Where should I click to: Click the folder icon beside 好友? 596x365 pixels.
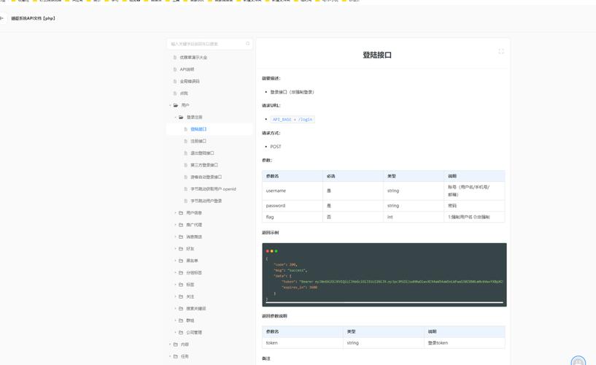coord(181,249)
